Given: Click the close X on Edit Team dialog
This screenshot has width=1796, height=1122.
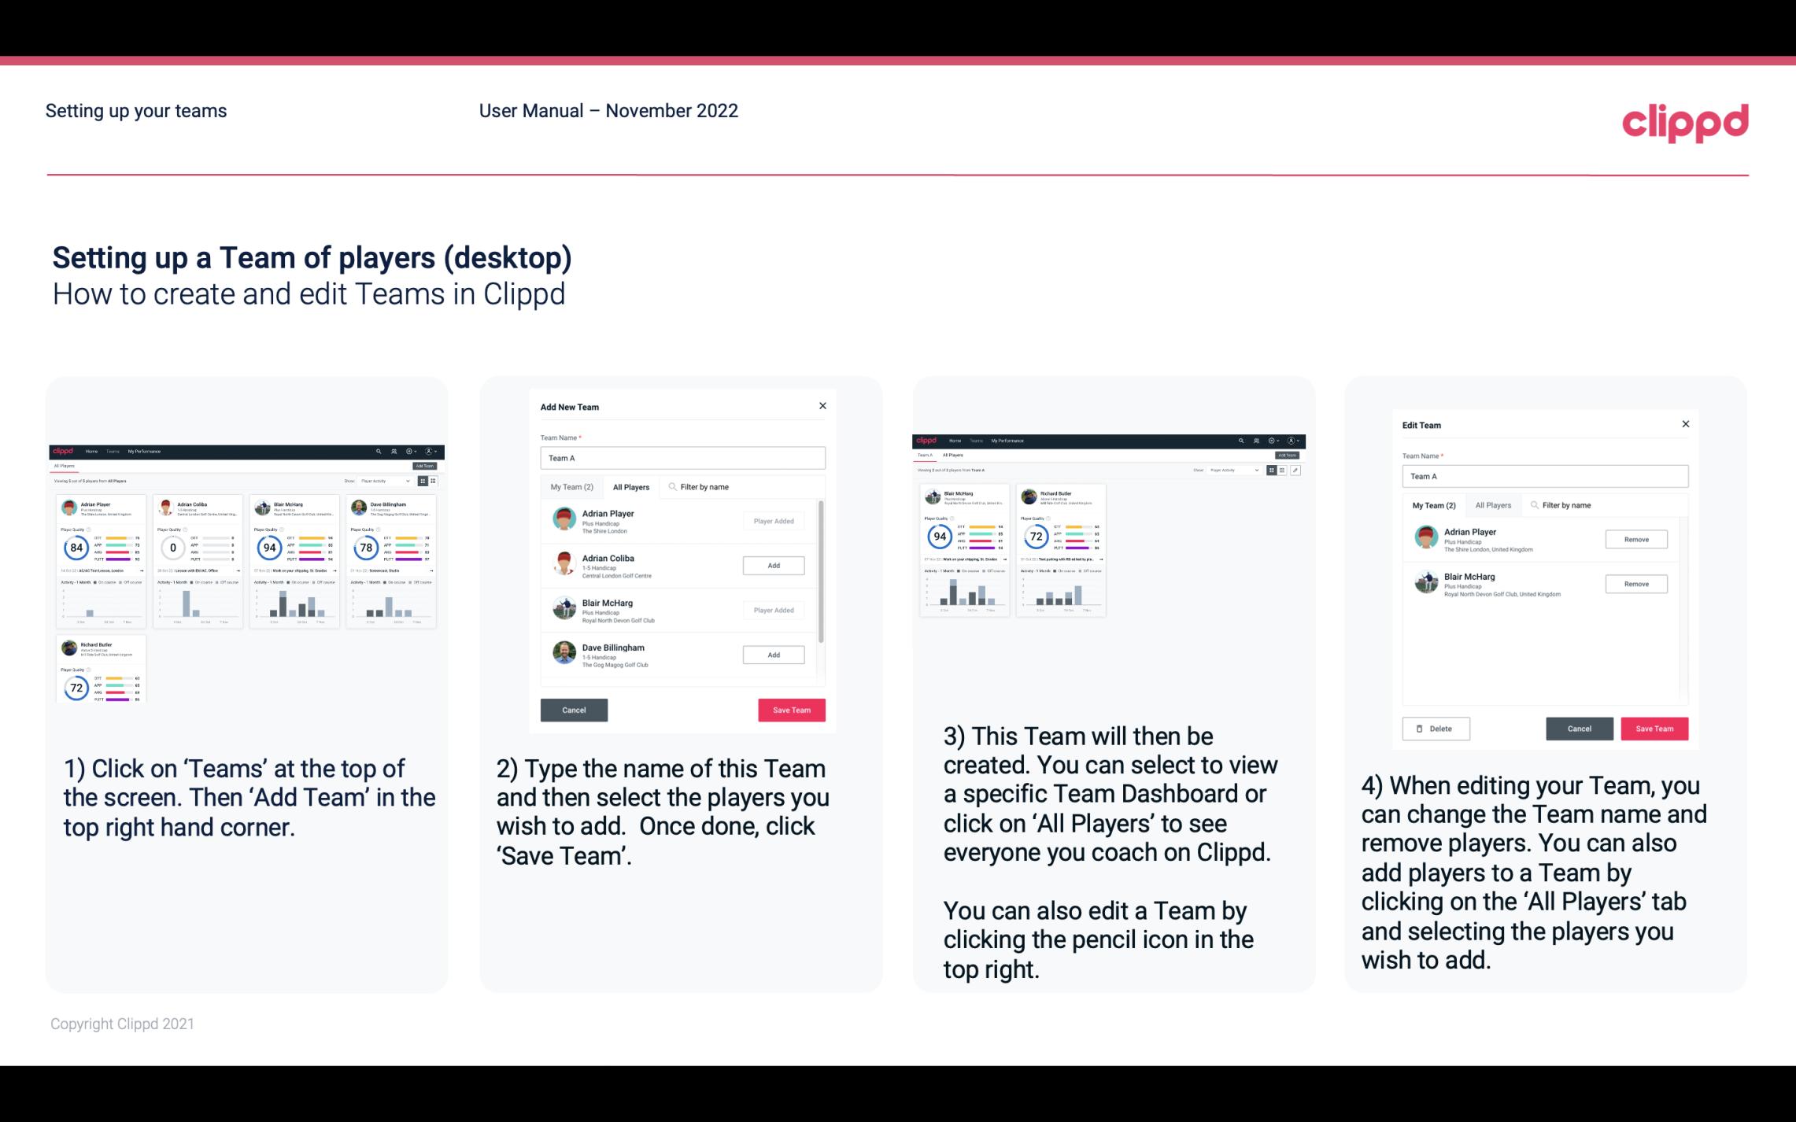Looking at the screenshot, I should pyautogui.click(x=1685, y=424).
